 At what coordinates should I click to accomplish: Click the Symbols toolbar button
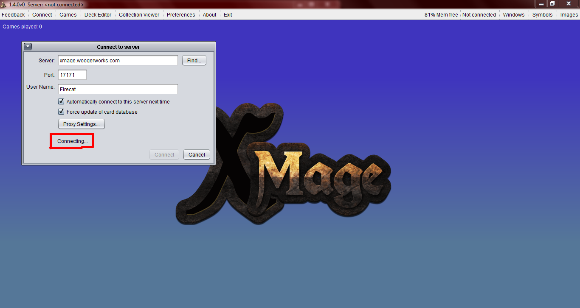pos(543,14)
